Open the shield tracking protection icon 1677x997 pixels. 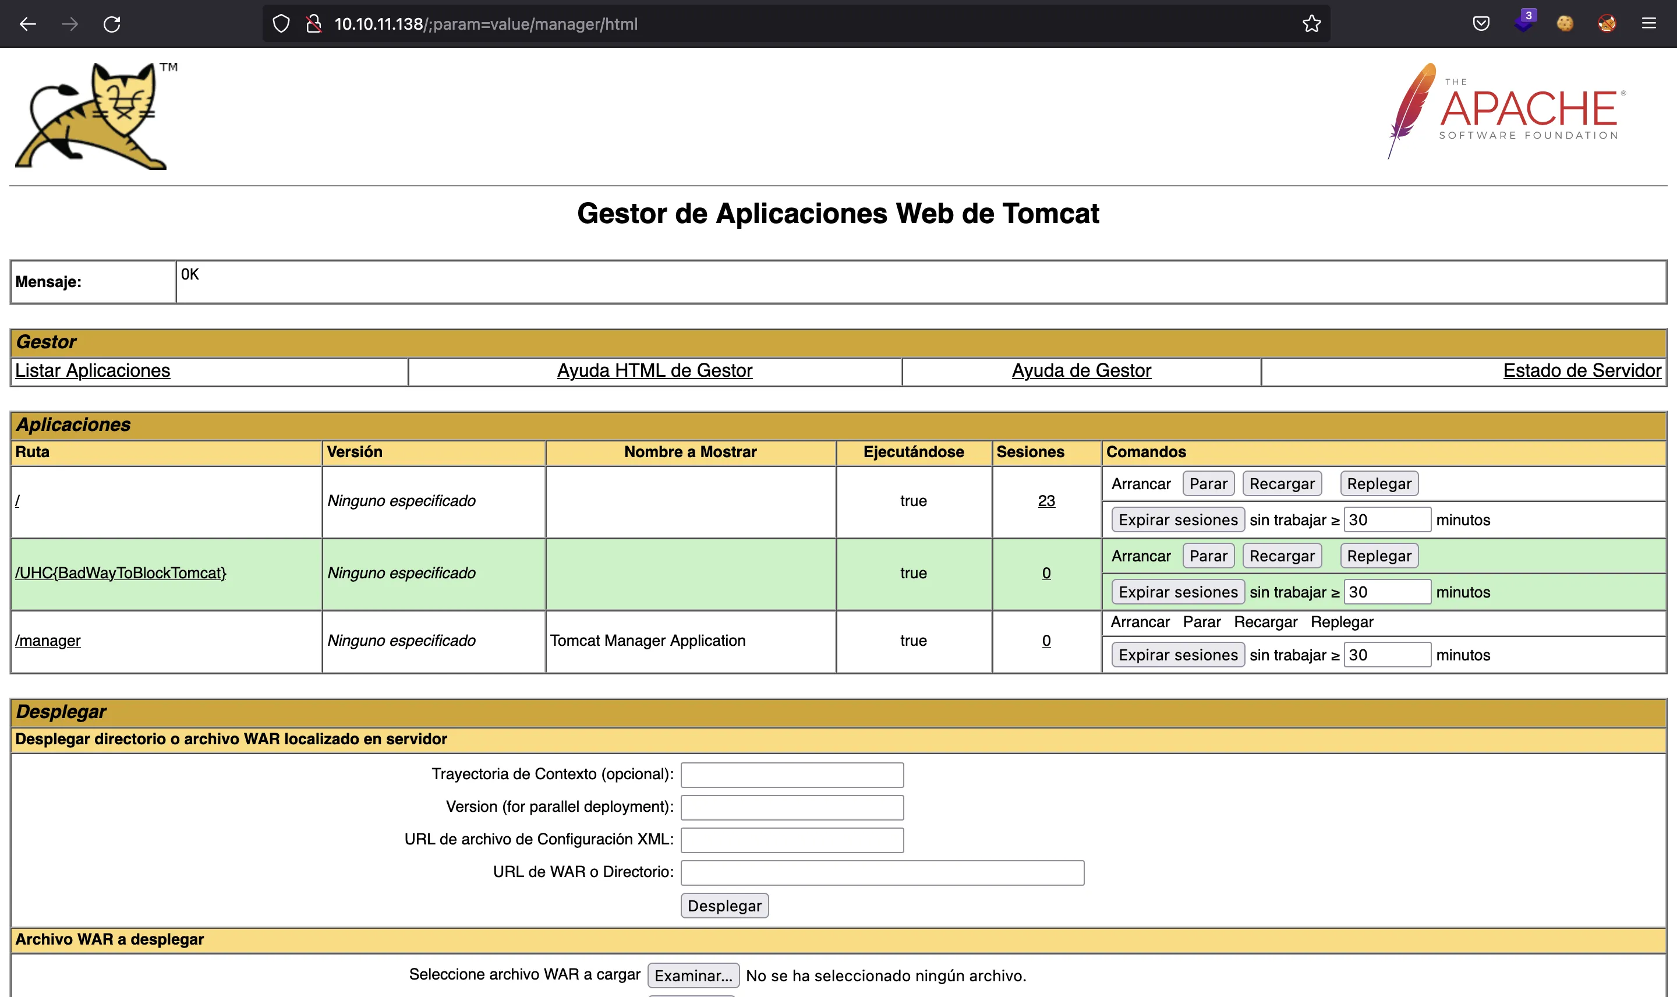tap(281, 24)
